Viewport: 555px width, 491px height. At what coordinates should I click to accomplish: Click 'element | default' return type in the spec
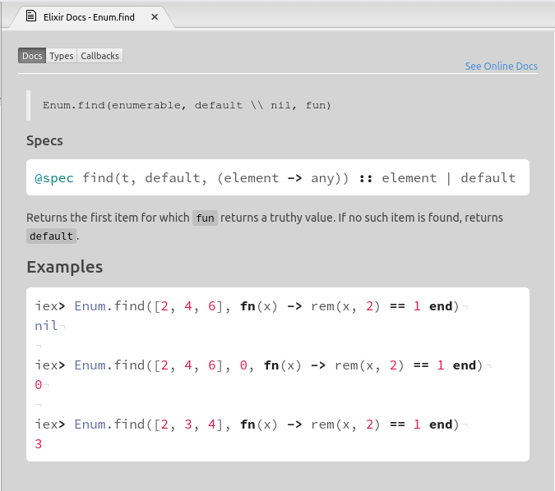448,178
